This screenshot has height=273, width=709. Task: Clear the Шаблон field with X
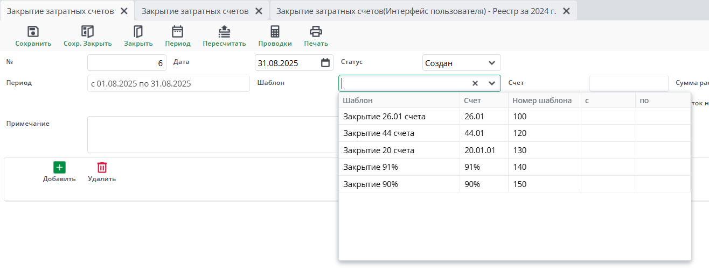(475, 83)
